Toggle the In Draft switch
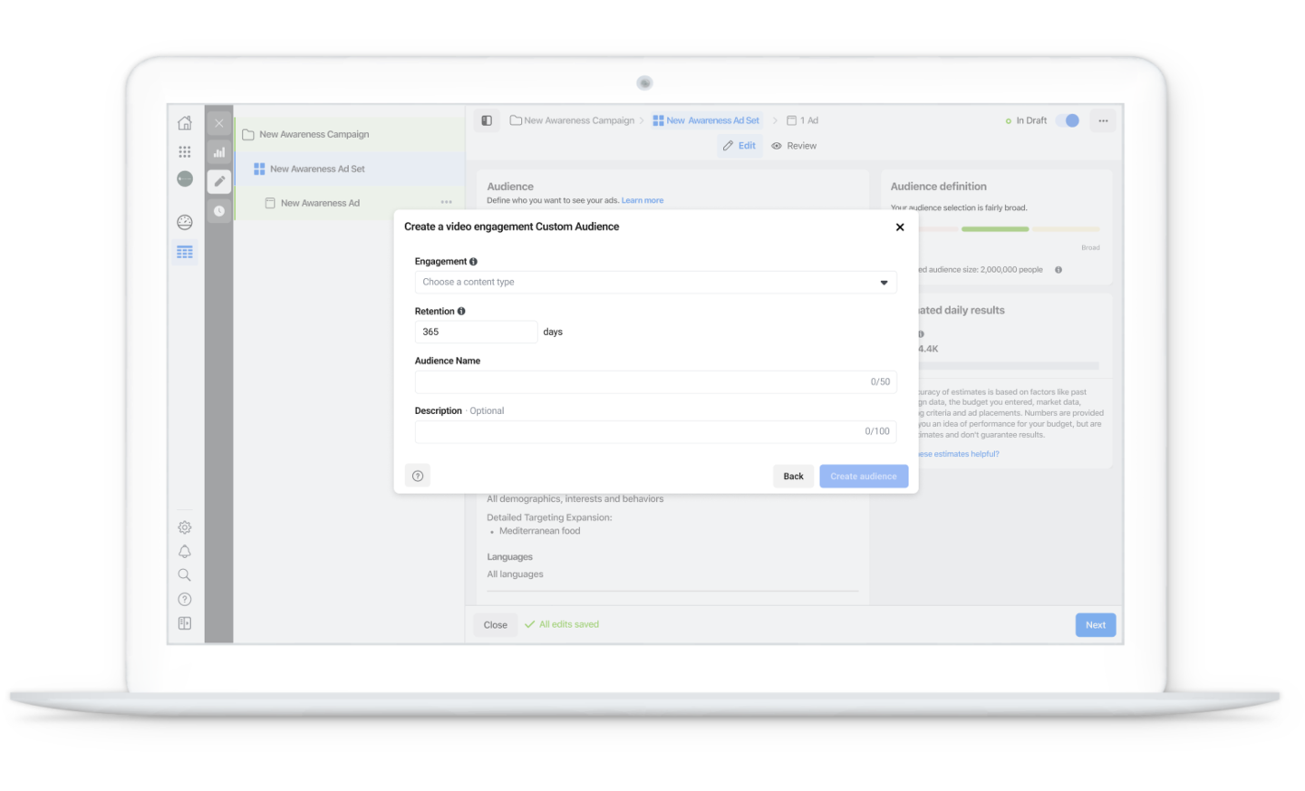The image size is (1305, 791). point(1068,121)
